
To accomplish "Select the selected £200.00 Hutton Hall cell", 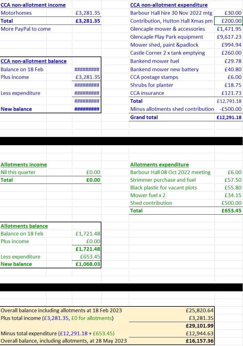I will [229, 21].
